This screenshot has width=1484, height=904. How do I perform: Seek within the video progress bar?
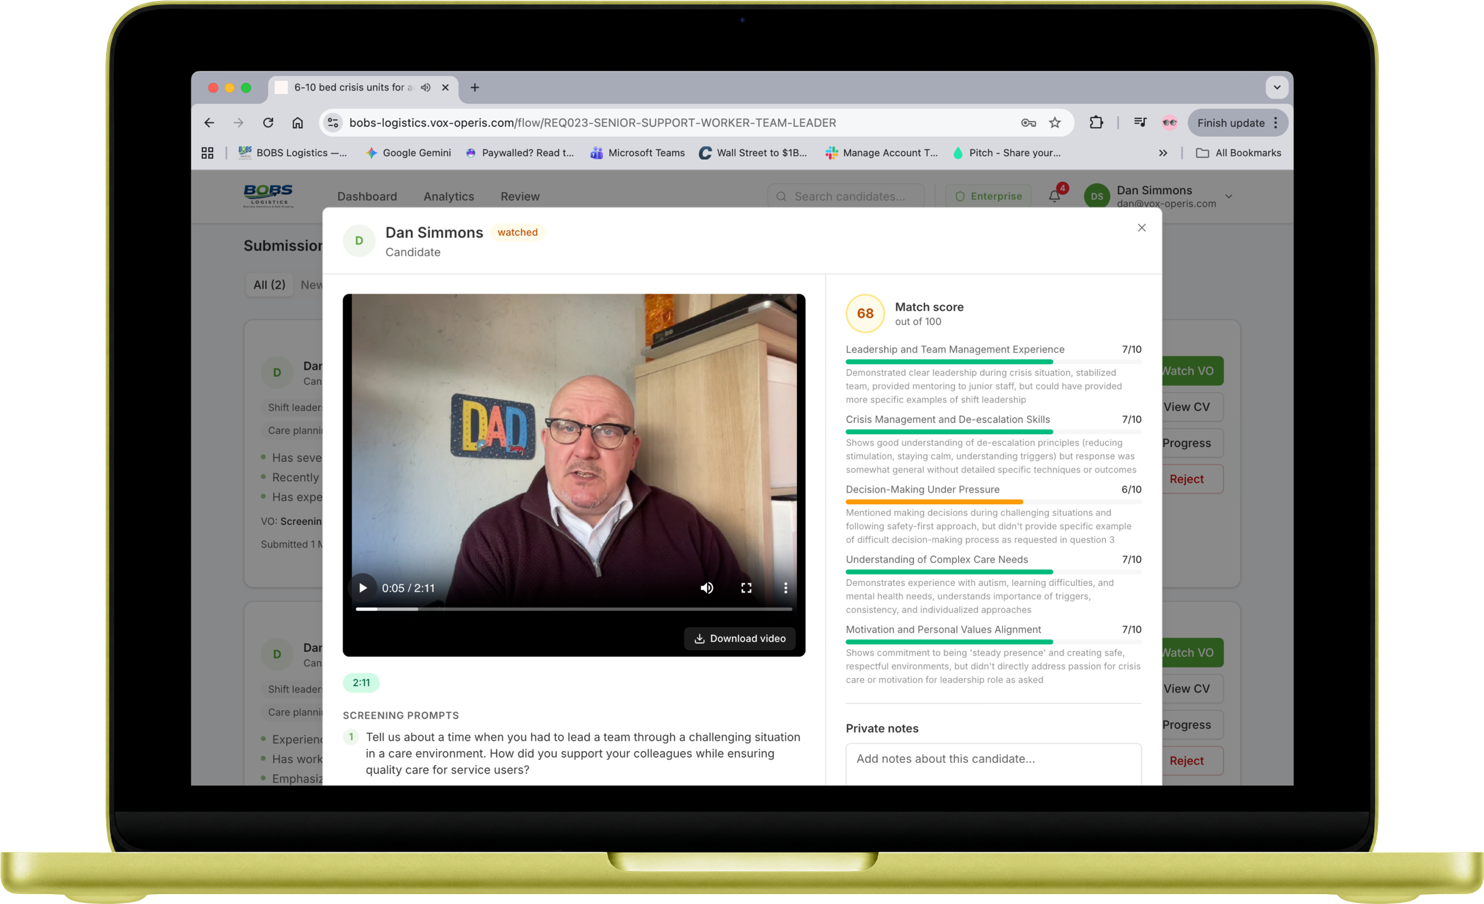pos(574,609)
